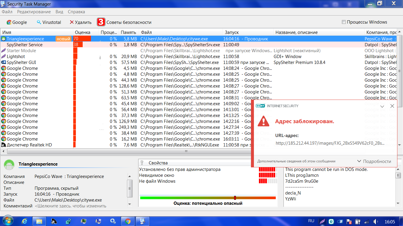Open the Windows Start menu

coord(7,221)
